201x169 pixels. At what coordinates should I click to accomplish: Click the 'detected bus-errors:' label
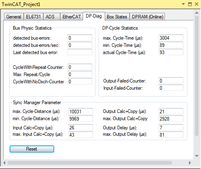[32, 38]
